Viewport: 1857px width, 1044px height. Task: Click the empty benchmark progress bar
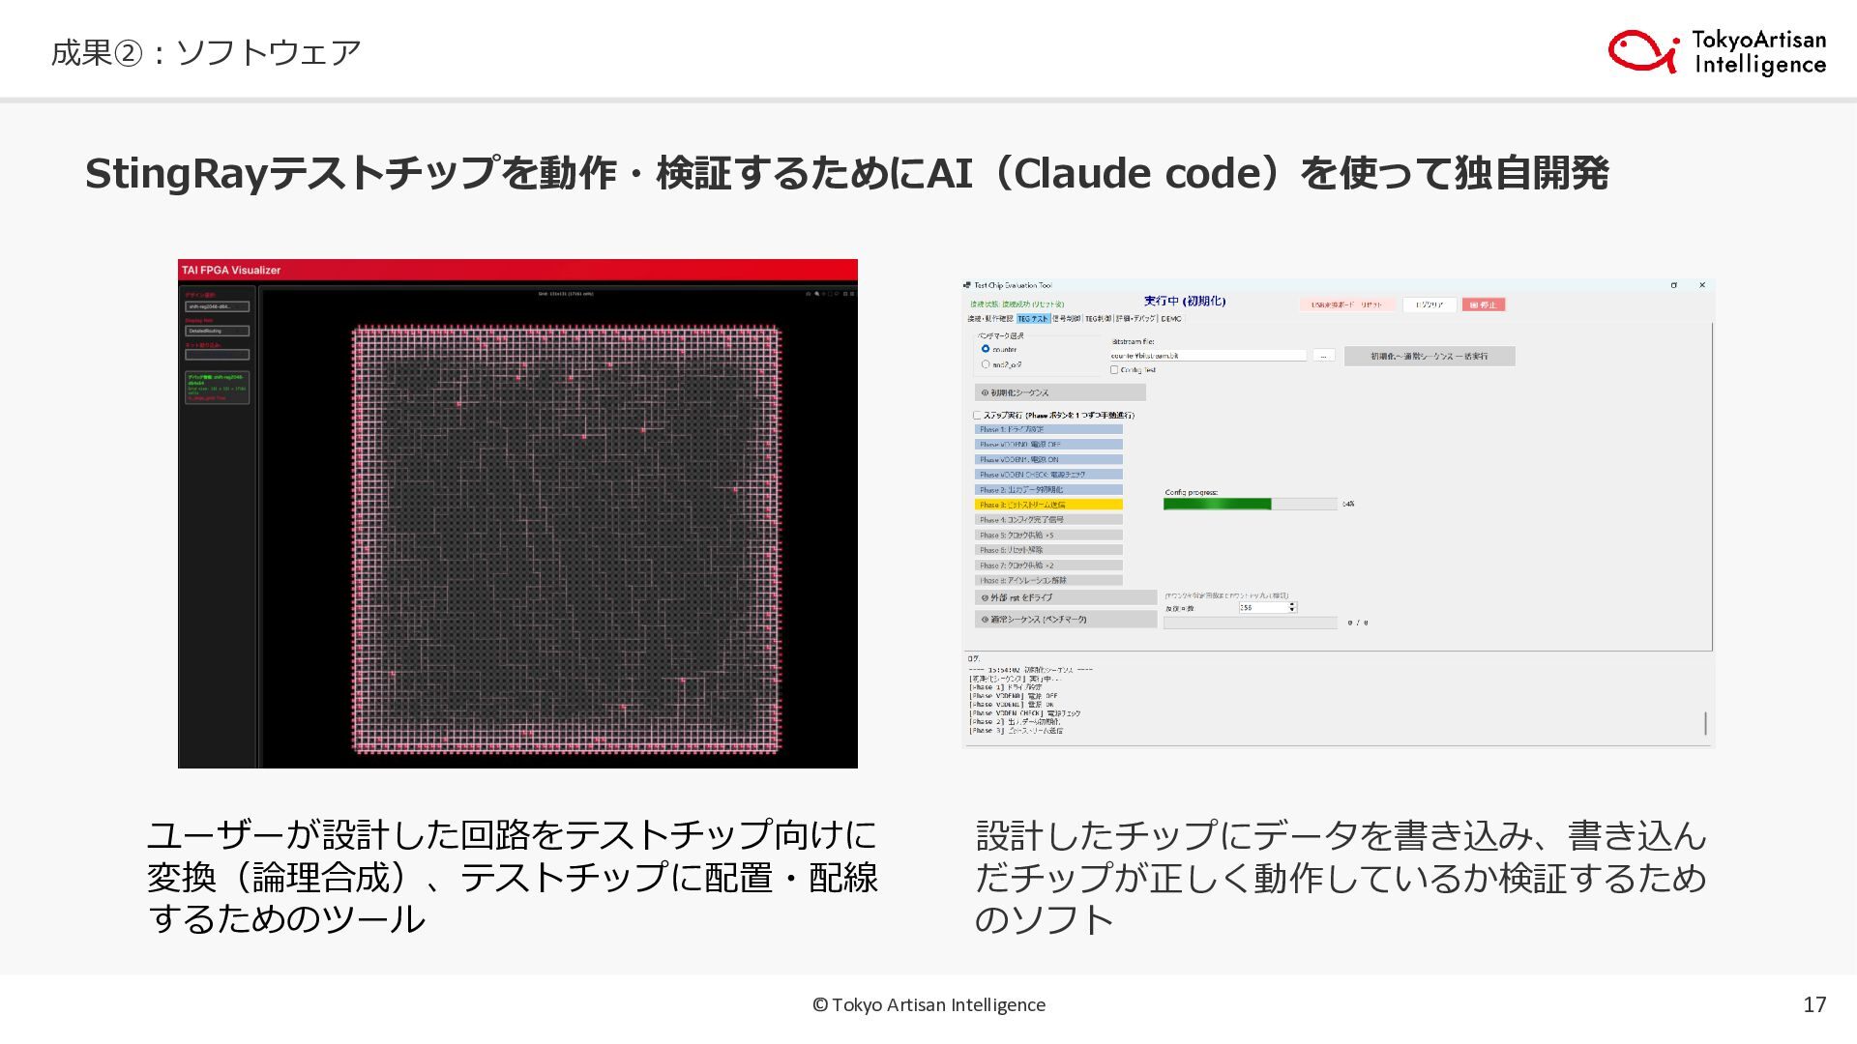[x=1251, y=623]
